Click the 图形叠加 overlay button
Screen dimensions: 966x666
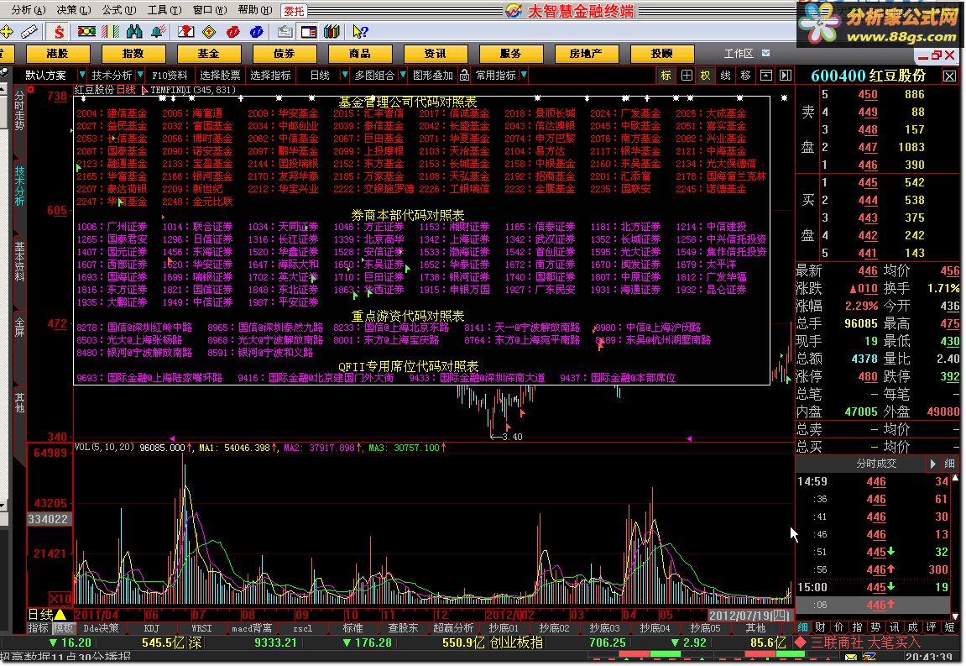pyautogui.click(x=433, y=76)
